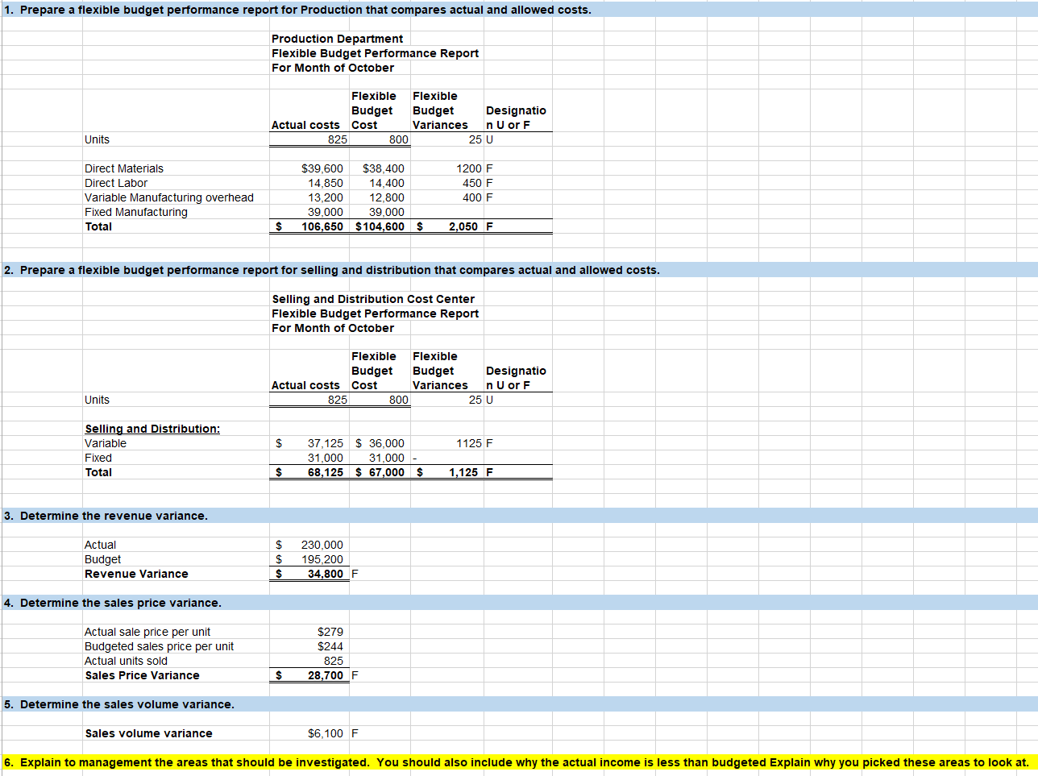Click the Direct Labor variance 450
Viewport: 1038px width, 776px height.
tap(472, 183)
